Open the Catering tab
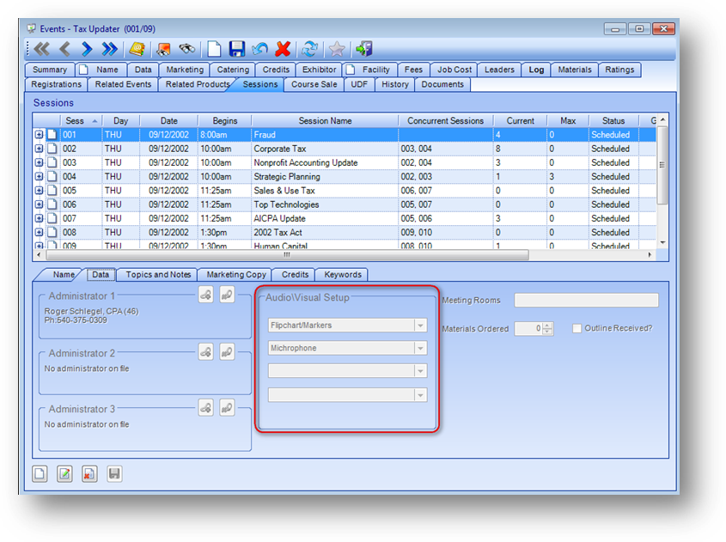Image resolution: width=726 pixels, height=542 pixels. tap(233, 70)
